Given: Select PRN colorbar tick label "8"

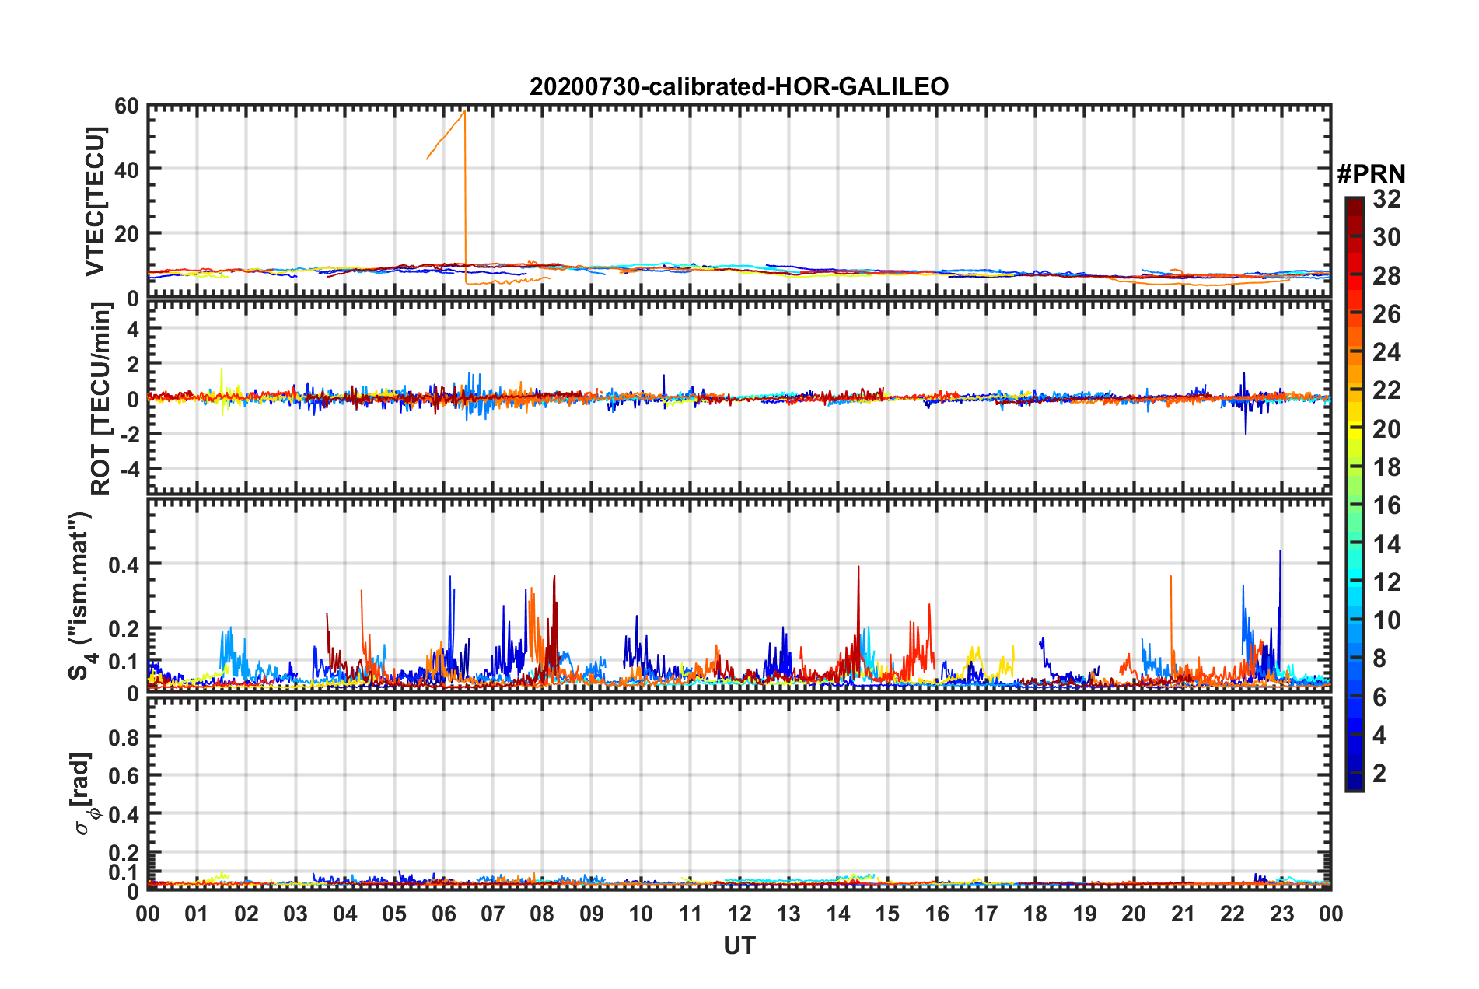Looking at the screenshot, I should pos(1379,659).
